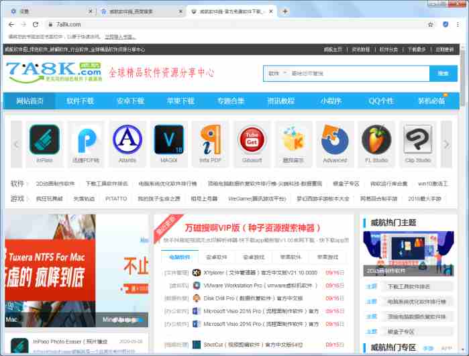Show next apps with right carousel arrow

[x=446, y=144]
